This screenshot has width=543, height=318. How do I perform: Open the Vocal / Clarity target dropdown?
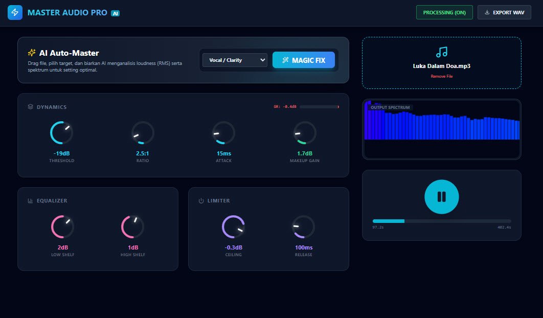[x=235, y=60]
